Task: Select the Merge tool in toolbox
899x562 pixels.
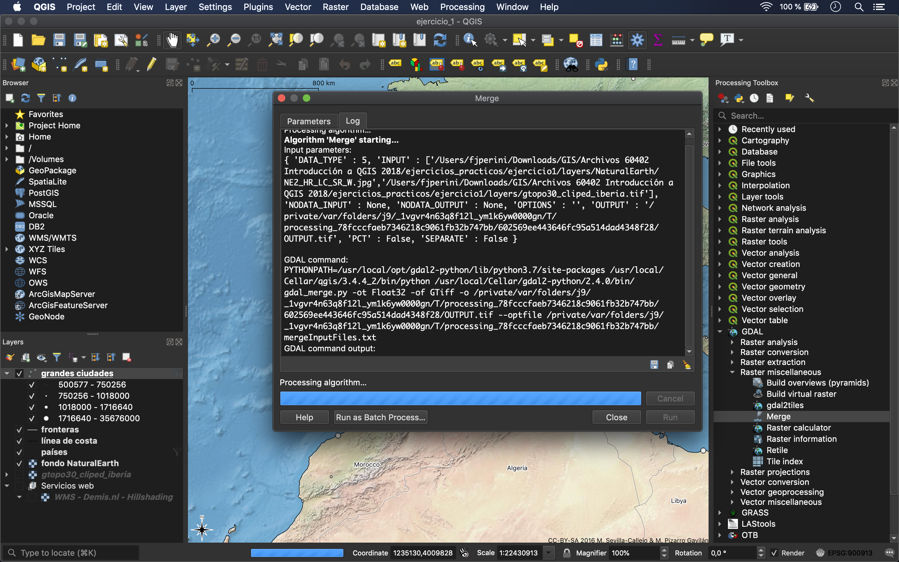Action: point(778,417)
